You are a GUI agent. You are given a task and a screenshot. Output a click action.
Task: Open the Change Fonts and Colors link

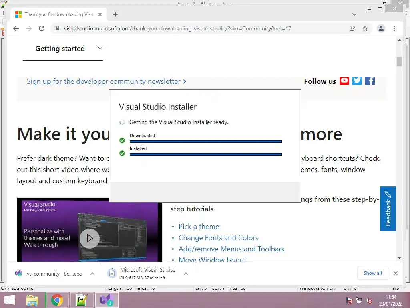tap(218, 238)
